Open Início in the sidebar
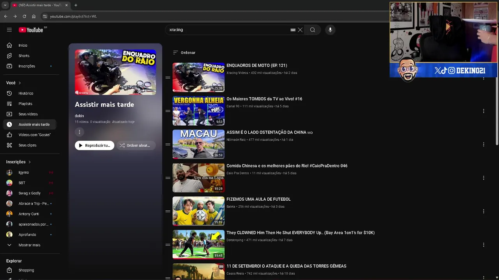499x280 pixels. pyautogui.click(x=30, y=45)
